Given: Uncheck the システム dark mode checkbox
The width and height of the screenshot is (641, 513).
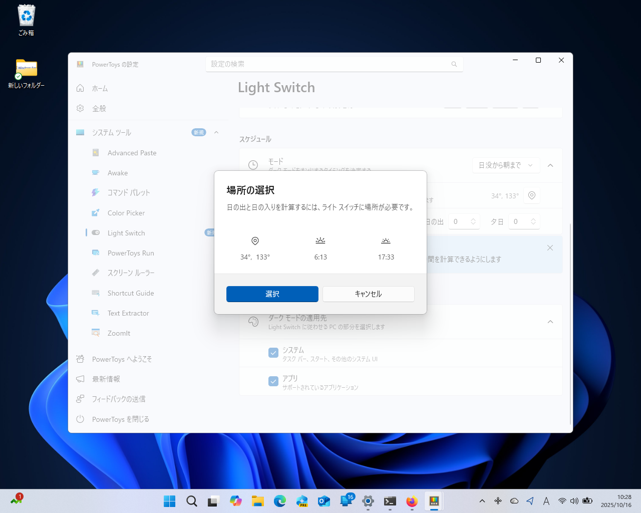Looking at the screenshot, I should click(x=273, y=353).
